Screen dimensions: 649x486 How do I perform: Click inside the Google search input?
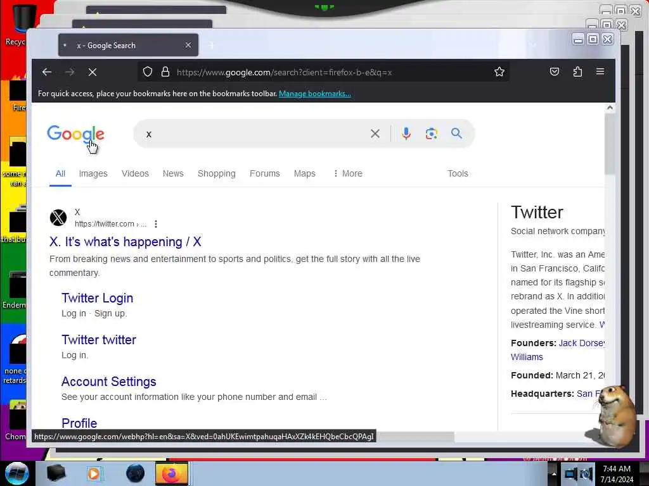(x=252, y=134)
